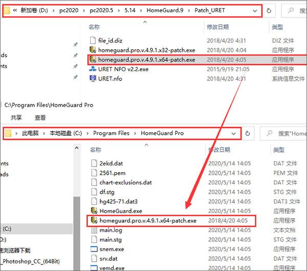Screen dimensions: 307x271
Task: Click the refresh icon beside the Patch_URET address bar
Action: point(269,10)
